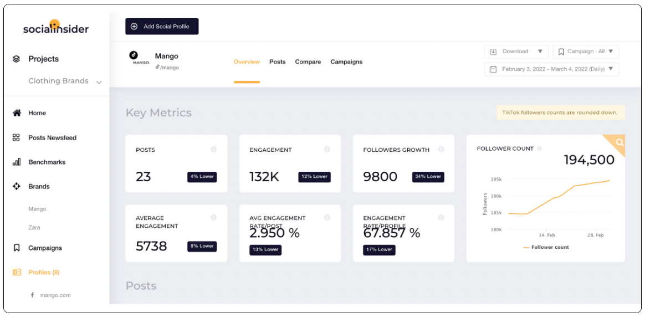Click the 13% Lower badge

pyautogui.click(x=265, y=250)
